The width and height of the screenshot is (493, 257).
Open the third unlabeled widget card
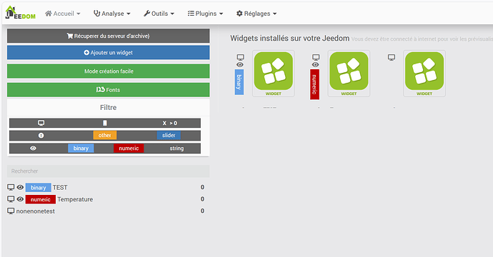tap(424, 74)
